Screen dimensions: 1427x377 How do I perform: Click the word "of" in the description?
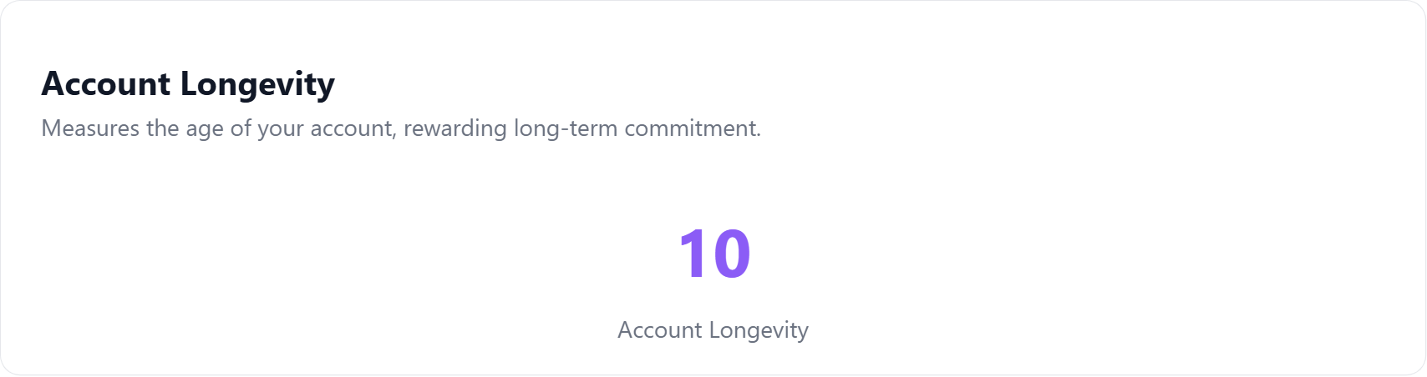point(241,128)
